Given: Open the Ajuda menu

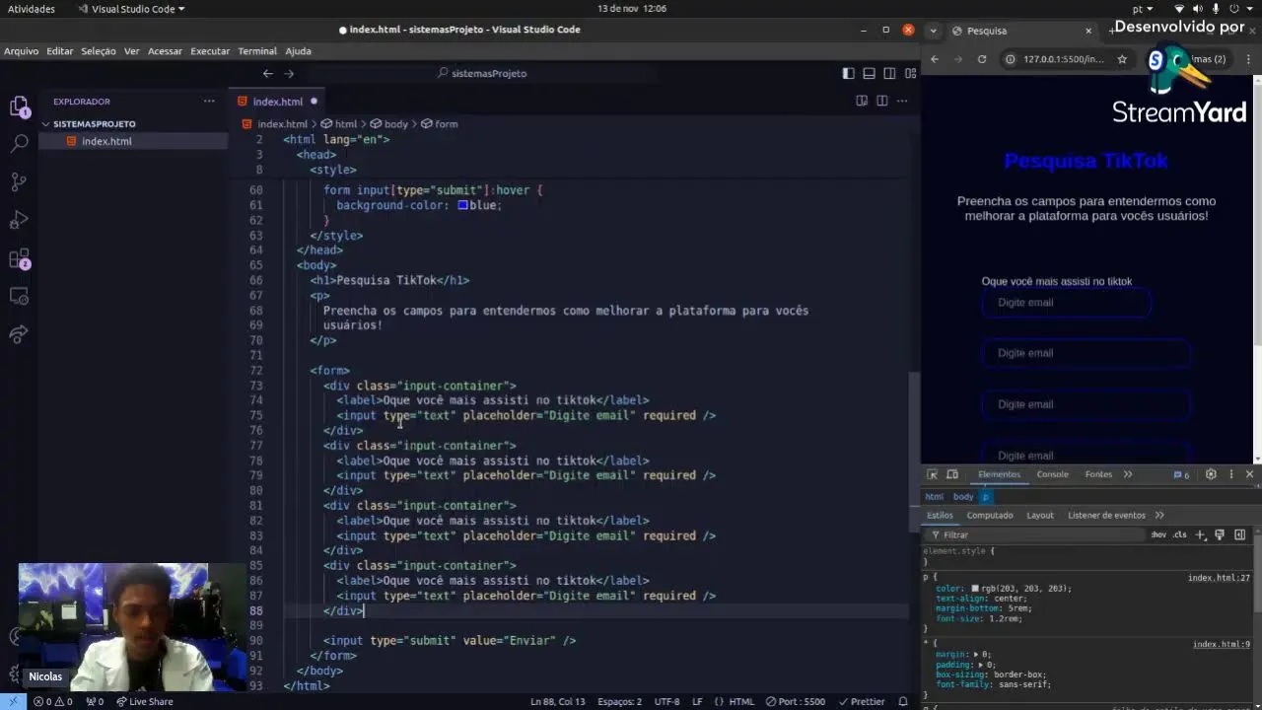Looking at the screenshot, I should (298, 51).
